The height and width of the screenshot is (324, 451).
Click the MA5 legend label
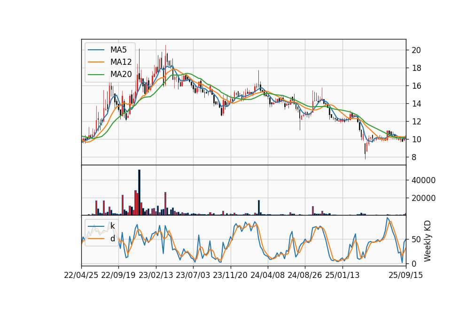point(118,50)
